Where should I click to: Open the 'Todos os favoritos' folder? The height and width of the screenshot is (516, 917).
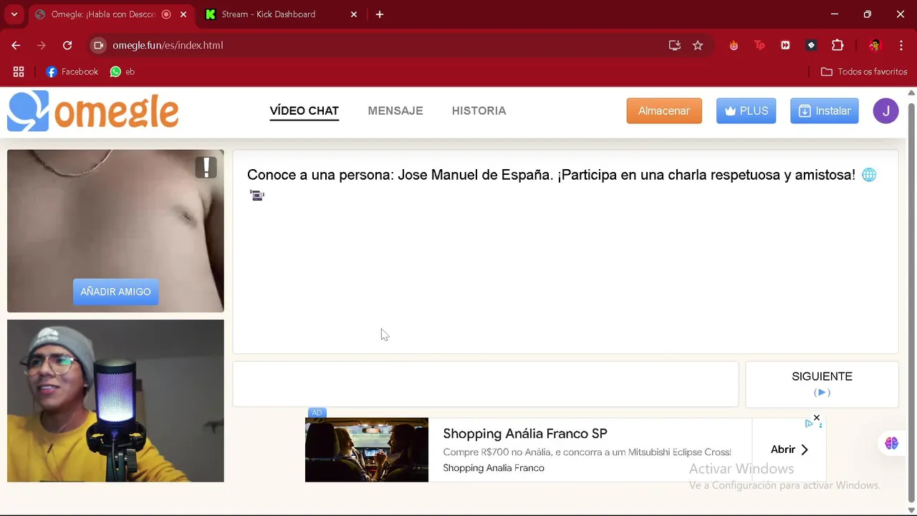pos(864,72)
